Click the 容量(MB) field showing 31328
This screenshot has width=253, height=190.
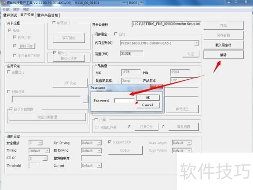[132, 54]
